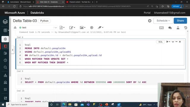Image resolution: width=190 pixels, height=107 pixels.
Task: Switch to the testcontainer Microsoft Azure tab
Action: click(x=20, y=2)
